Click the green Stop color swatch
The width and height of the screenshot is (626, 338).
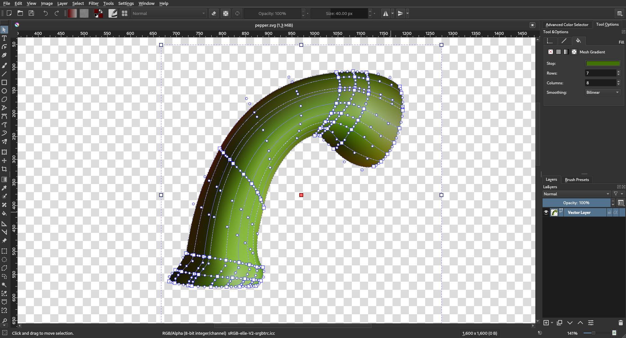point(603,63)
